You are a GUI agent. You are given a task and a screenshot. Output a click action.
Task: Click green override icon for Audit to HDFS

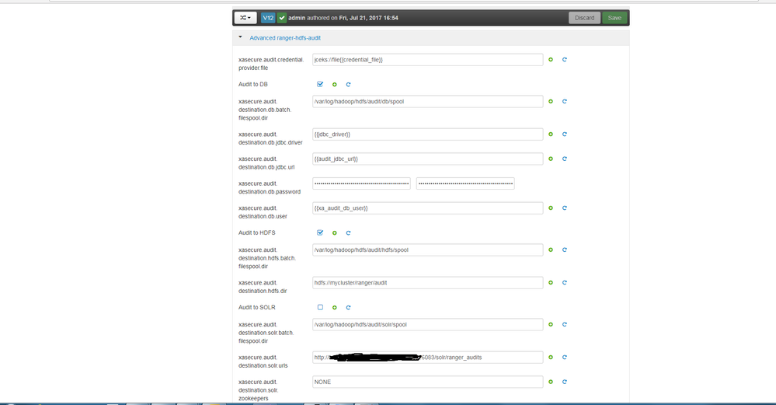pos(335,232)
